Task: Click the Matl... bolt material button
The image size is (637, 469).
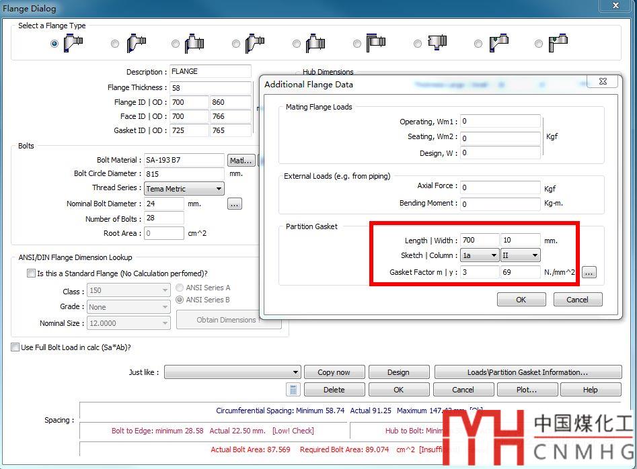Action: [241, 161]
